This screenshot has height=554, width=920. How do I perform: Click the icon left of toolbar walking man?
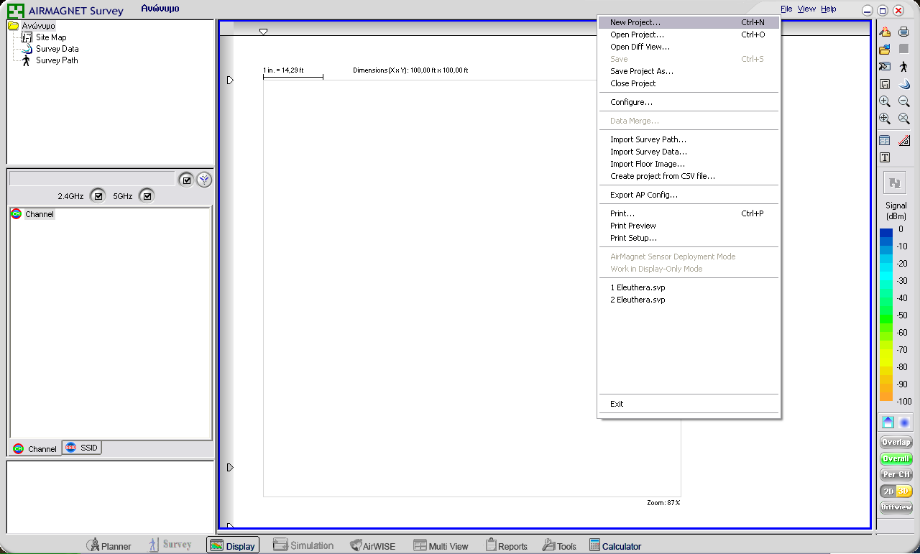tap(885, 66)
